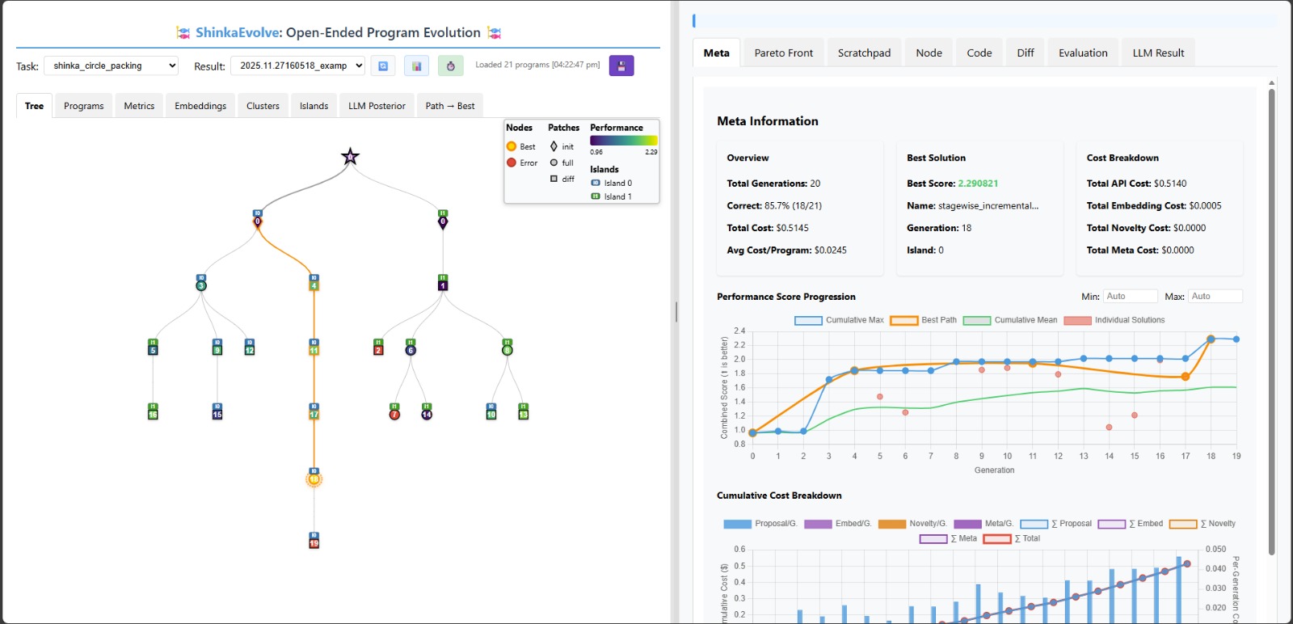Hide Individual Solutions series via legend

tap(1078, 321)
